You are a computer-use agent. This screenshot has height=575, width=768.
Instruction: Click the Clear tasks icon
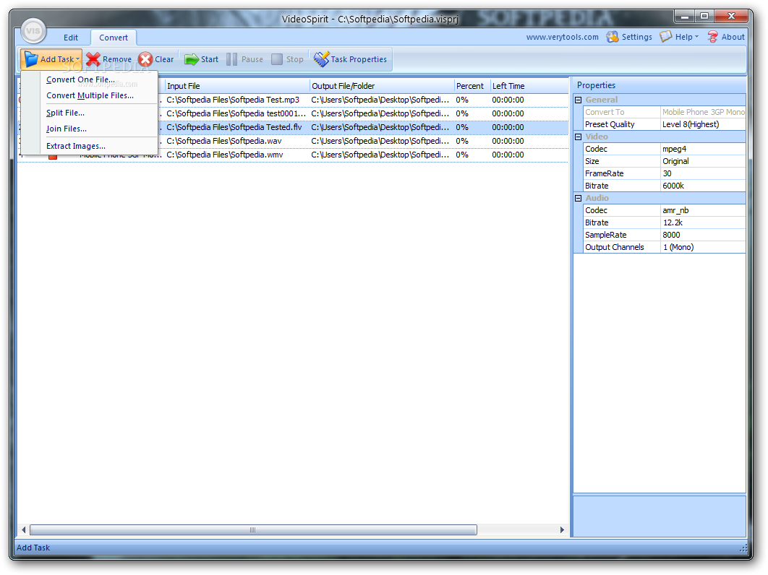(145, 59)
